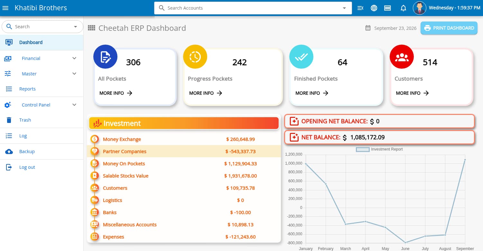The width and height of the screenshot is (483, 251).
Task: Expand the Financial submenu
Action: coord(74,58)
